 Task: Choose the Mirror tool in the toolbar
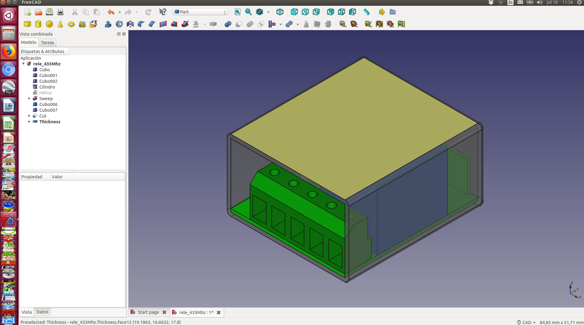pyautogui.click(x=130, y=24)
